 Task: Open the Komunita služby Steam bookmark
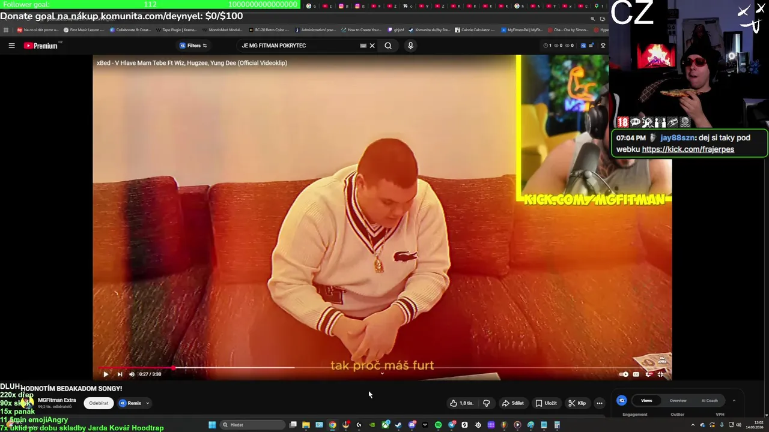[429, 29]
